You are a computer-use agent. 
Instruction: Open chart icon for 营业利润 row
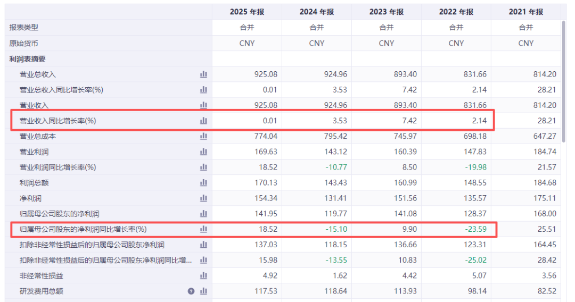pyautogui.click(x=203, y=152)
